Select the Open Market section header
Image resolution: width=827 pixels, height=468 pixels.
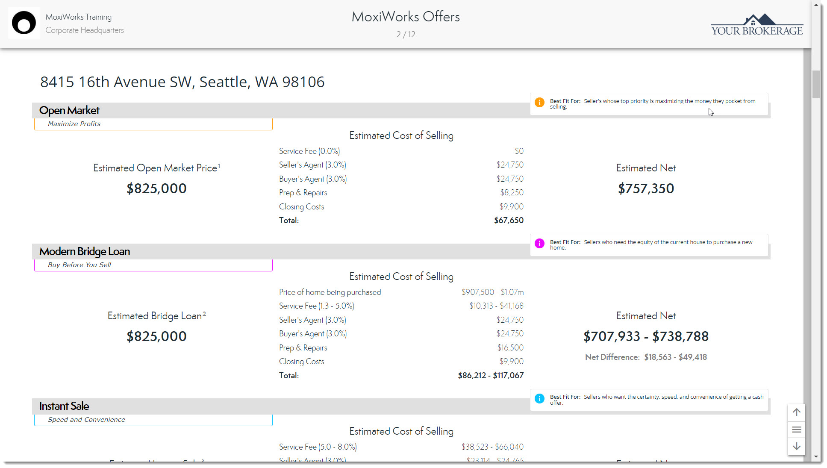point(69,110)
